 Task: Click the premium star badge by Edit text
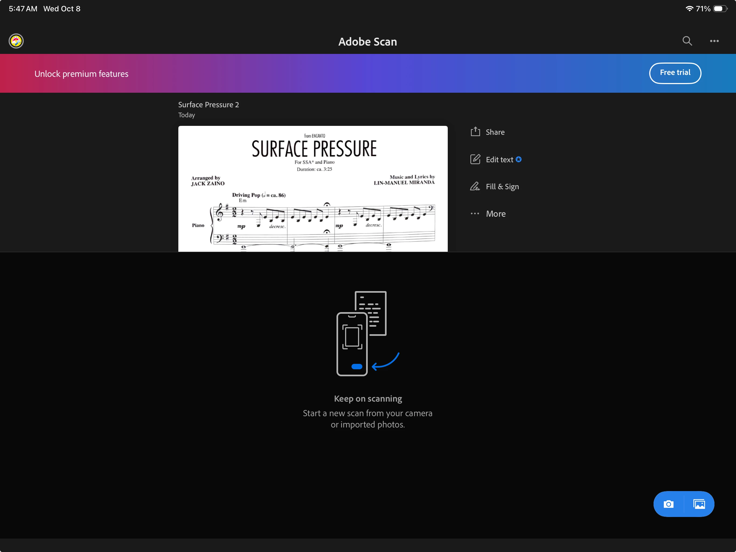[x=518, y=160]
